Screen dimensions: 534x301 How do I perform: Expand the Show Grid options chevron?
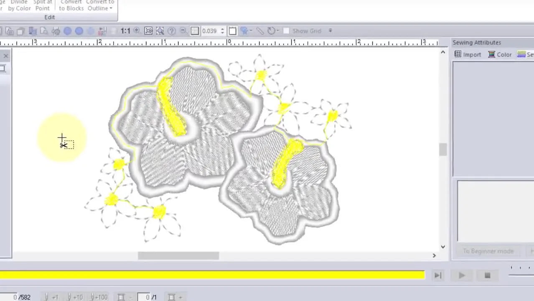tap(330, 31)
